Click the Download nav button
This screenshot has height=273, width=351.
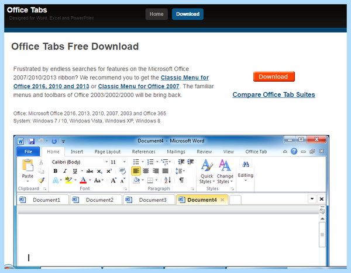pyautogui.click(x=188, y=14)
